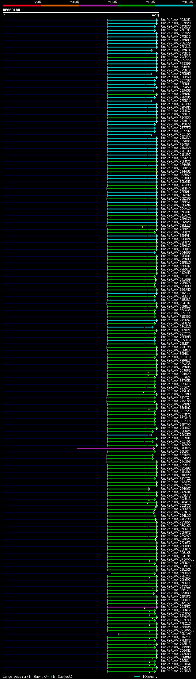The width and height of the screenshot is (196, 679).
Task: Open hit UniRef100_Q9ZRV0
Action: click(176, 23)
